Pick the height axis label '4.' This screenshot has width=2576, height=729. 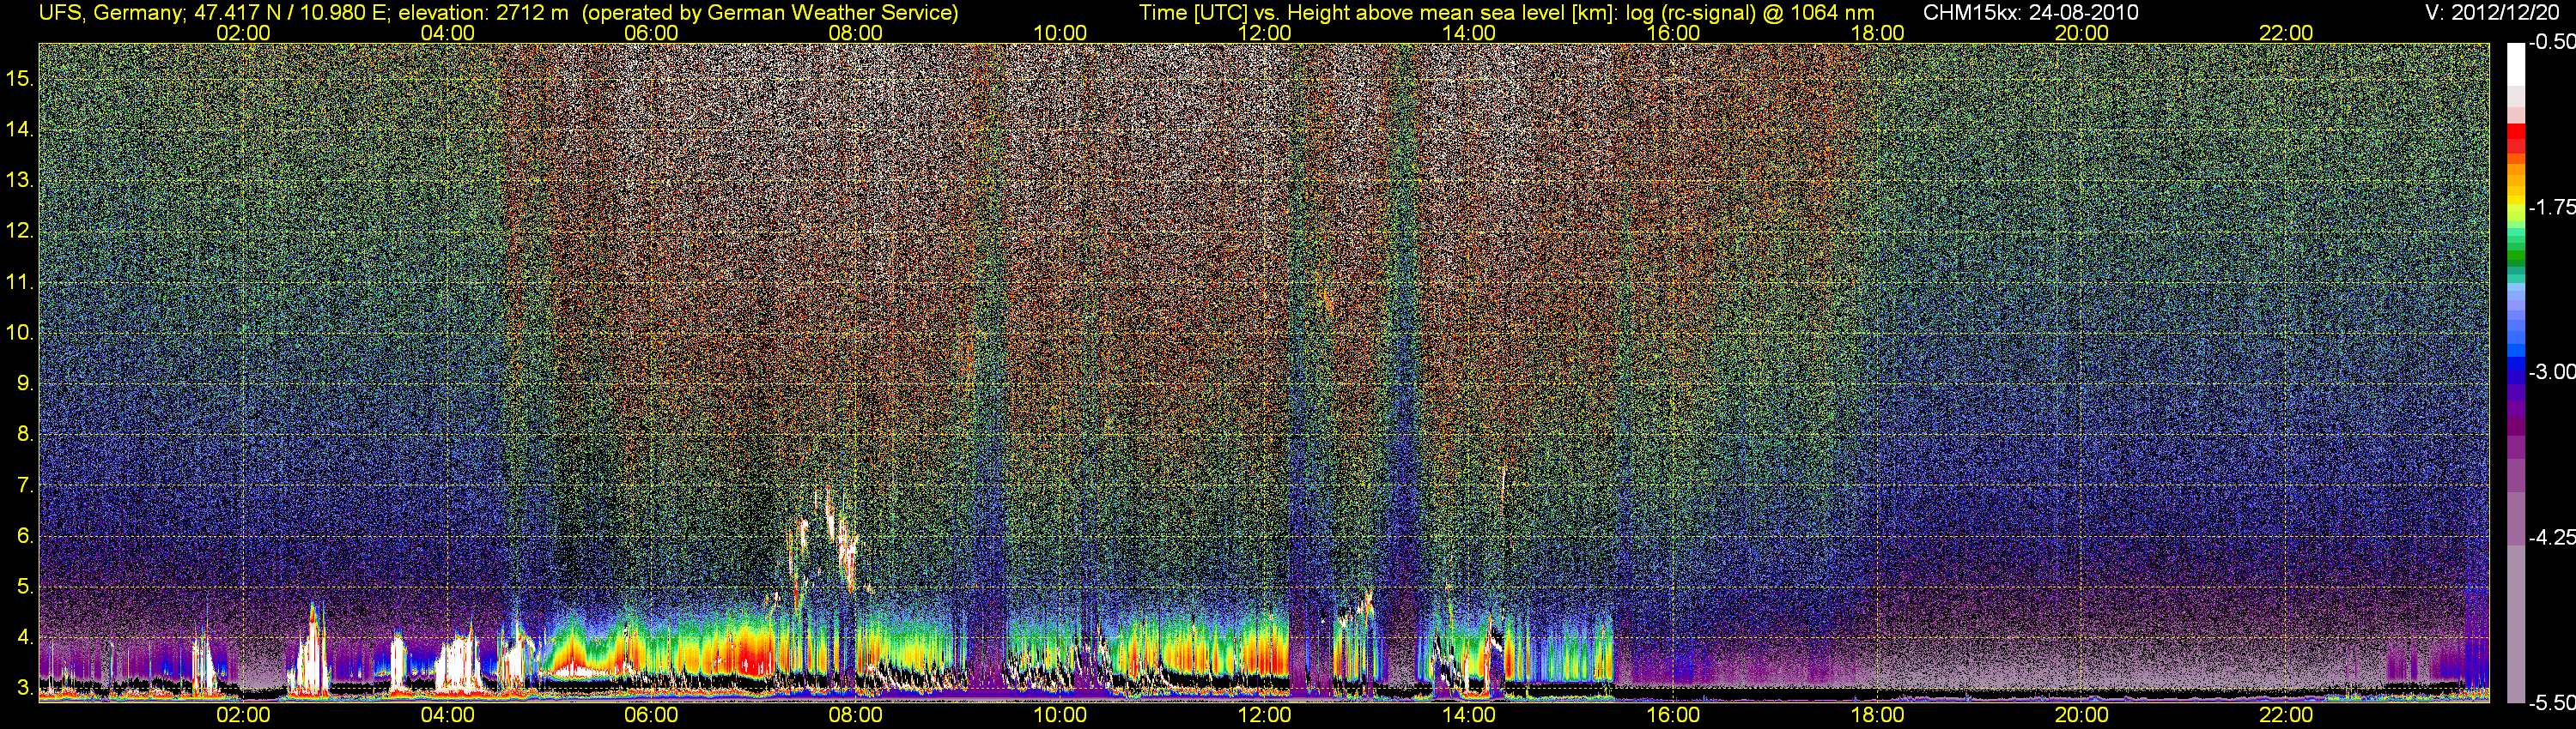pos(25,637)
